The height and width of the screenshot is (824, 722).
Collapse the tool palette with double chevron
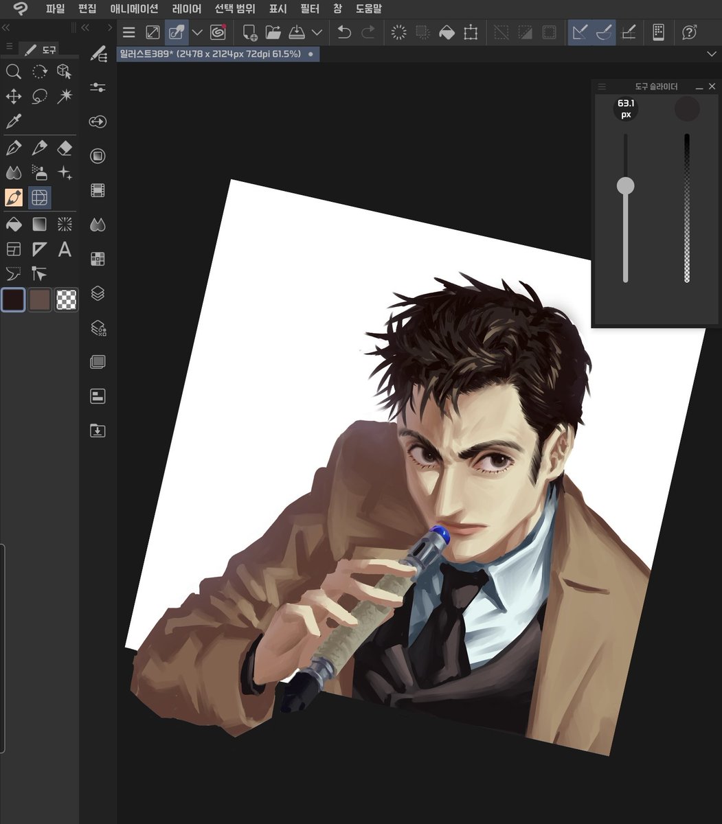click(x=5, y=28)
